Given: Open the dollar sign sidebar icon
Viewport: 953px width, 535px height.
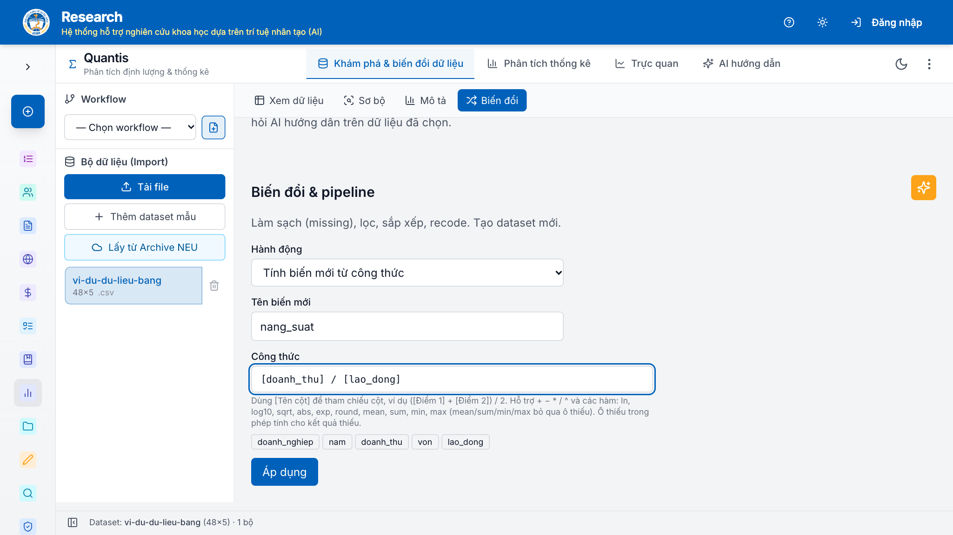Looking at the screenshot, I should click(x=28, y=293).
